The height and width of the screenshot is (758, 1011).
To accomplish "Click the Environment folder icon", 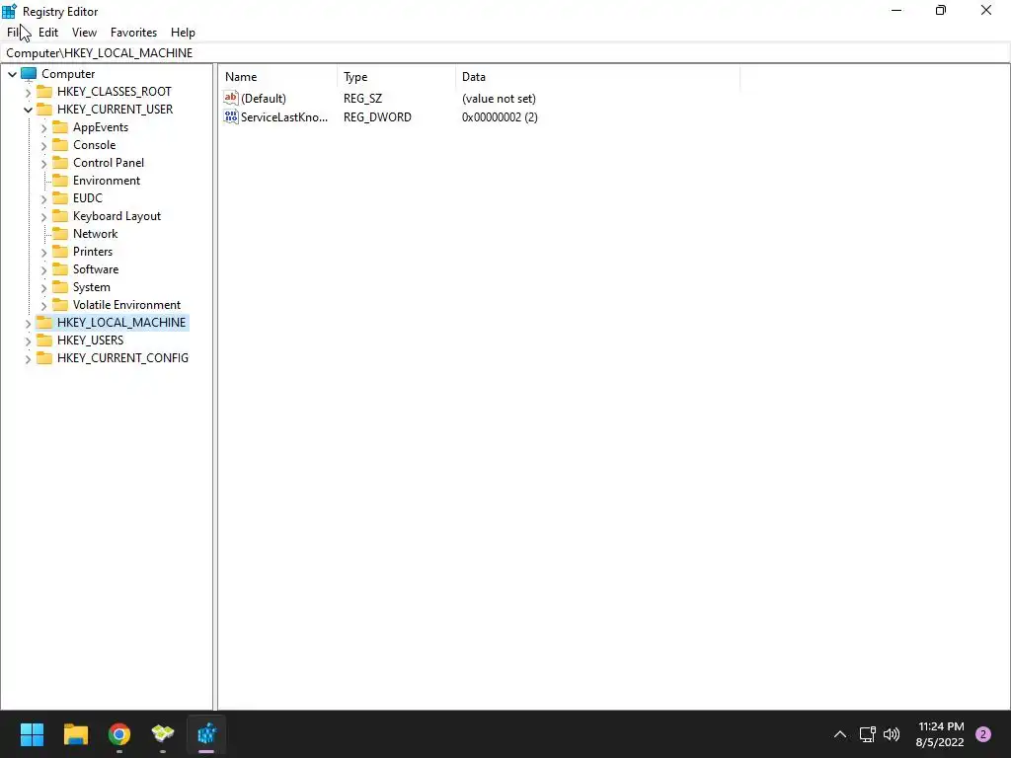I will pos(60,180).
